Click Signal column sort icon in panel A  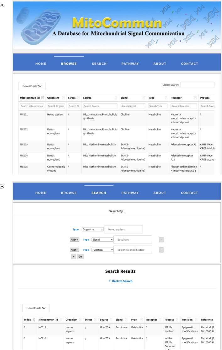click(144, 98)
